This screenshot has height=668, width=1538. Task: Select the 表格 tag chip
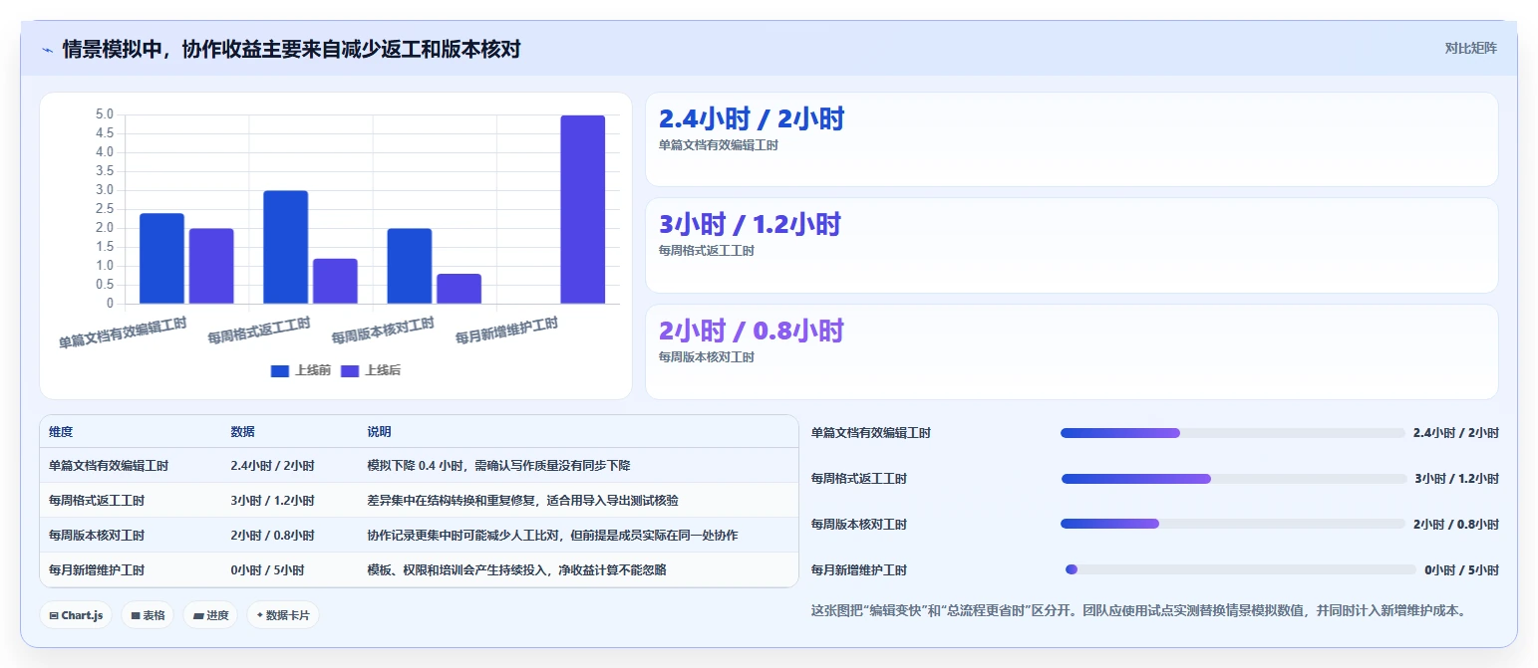(148, 615)
